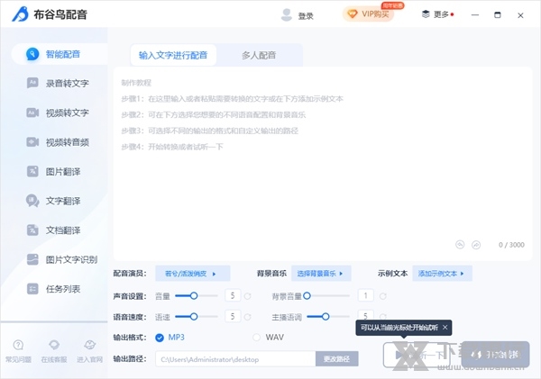Select 录音转文字 menu label
This screenshot has height=379, width=541.
(x=68, y=84)
